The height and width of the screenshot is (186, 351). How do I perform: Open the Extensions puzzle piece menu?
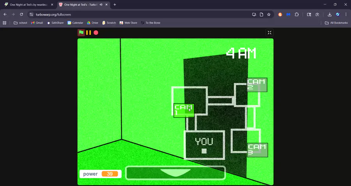point(297,14)
